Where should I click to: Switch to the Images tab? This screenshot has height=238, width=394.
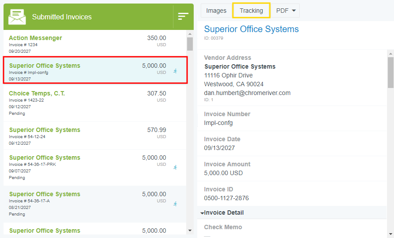pos(216,11)
